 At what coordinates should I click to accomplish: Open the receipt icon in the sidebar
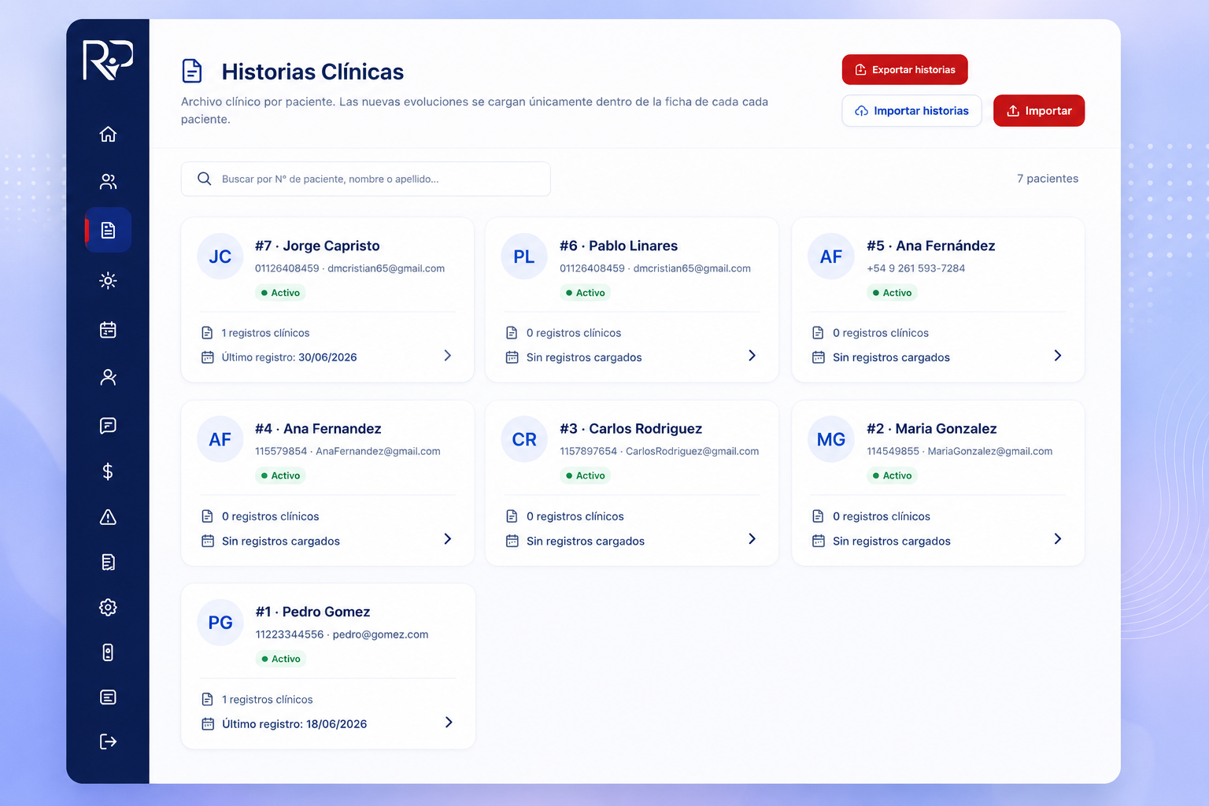click(108, 562)
